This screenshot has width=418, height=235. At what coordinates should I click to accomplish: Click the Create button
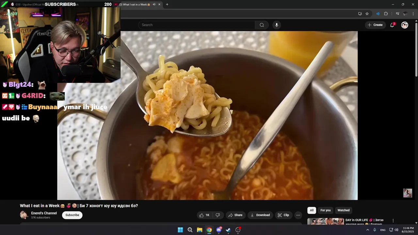[375, 25]
